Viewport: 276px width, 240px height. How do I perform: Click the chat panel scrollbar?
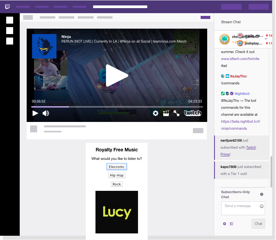click(x=271, y=171)
